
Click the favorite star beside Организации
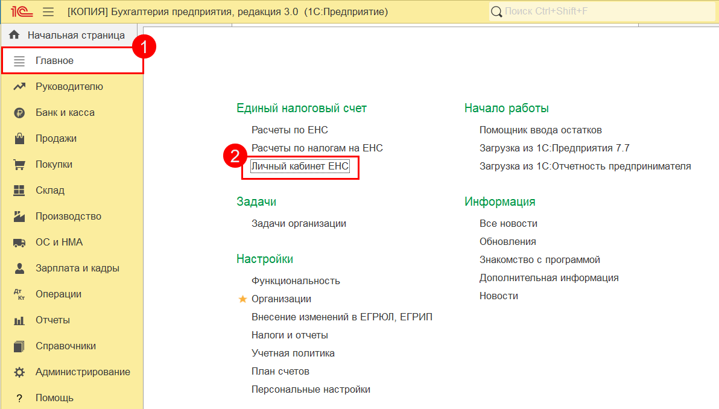tap(242, 299)
